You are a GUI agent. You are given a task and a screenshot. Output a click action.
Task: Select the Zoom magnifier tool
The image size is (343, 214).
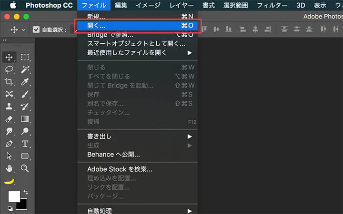[25, 168]
